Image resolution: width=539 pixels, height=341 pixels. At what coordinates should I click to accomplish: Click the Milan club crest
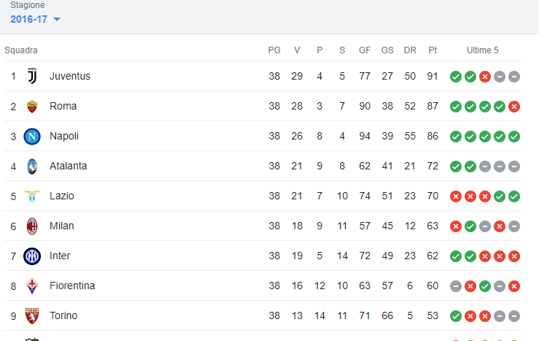coord(32,226)
